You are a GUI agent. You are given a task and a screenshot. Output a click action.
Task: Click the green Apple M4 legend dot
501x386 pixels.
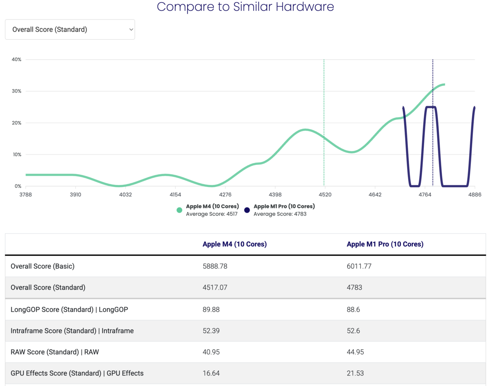pos(180,210)
